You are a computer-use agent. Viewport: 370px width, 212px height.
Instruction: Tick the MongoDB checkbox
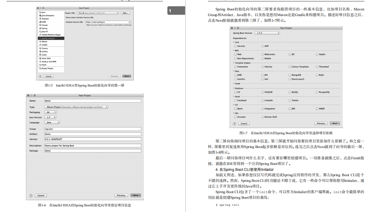290,75
